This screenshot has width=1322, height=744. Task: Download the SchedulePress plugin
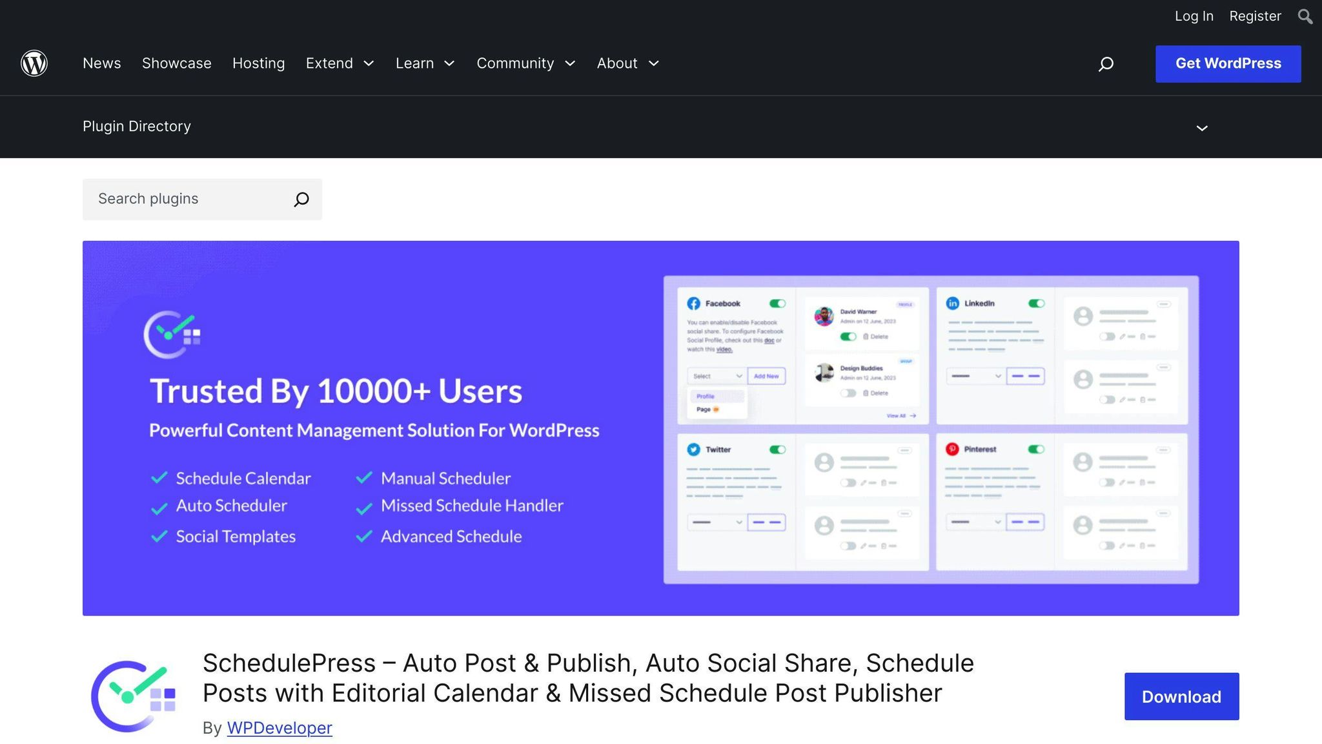click(x=1181, y=696)
